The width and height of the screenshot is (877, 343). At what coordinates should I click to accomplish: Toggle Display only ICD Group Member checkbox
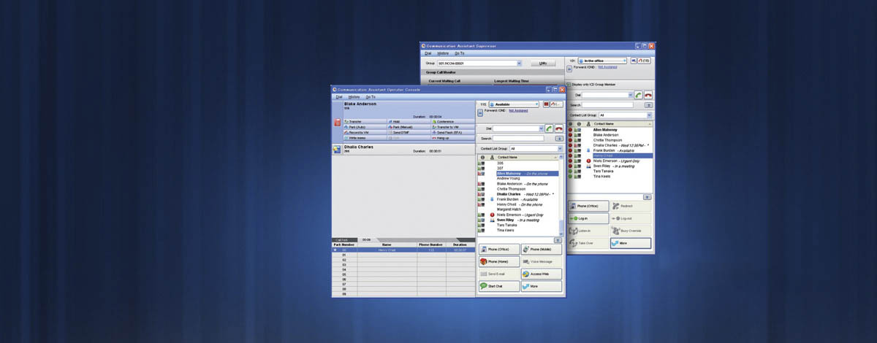(570, 85)
